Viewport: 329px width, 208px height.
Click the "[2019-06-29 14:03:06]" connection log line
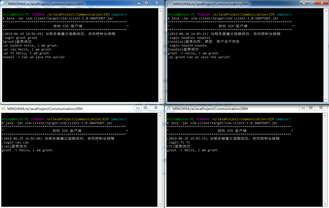(58, 138)
